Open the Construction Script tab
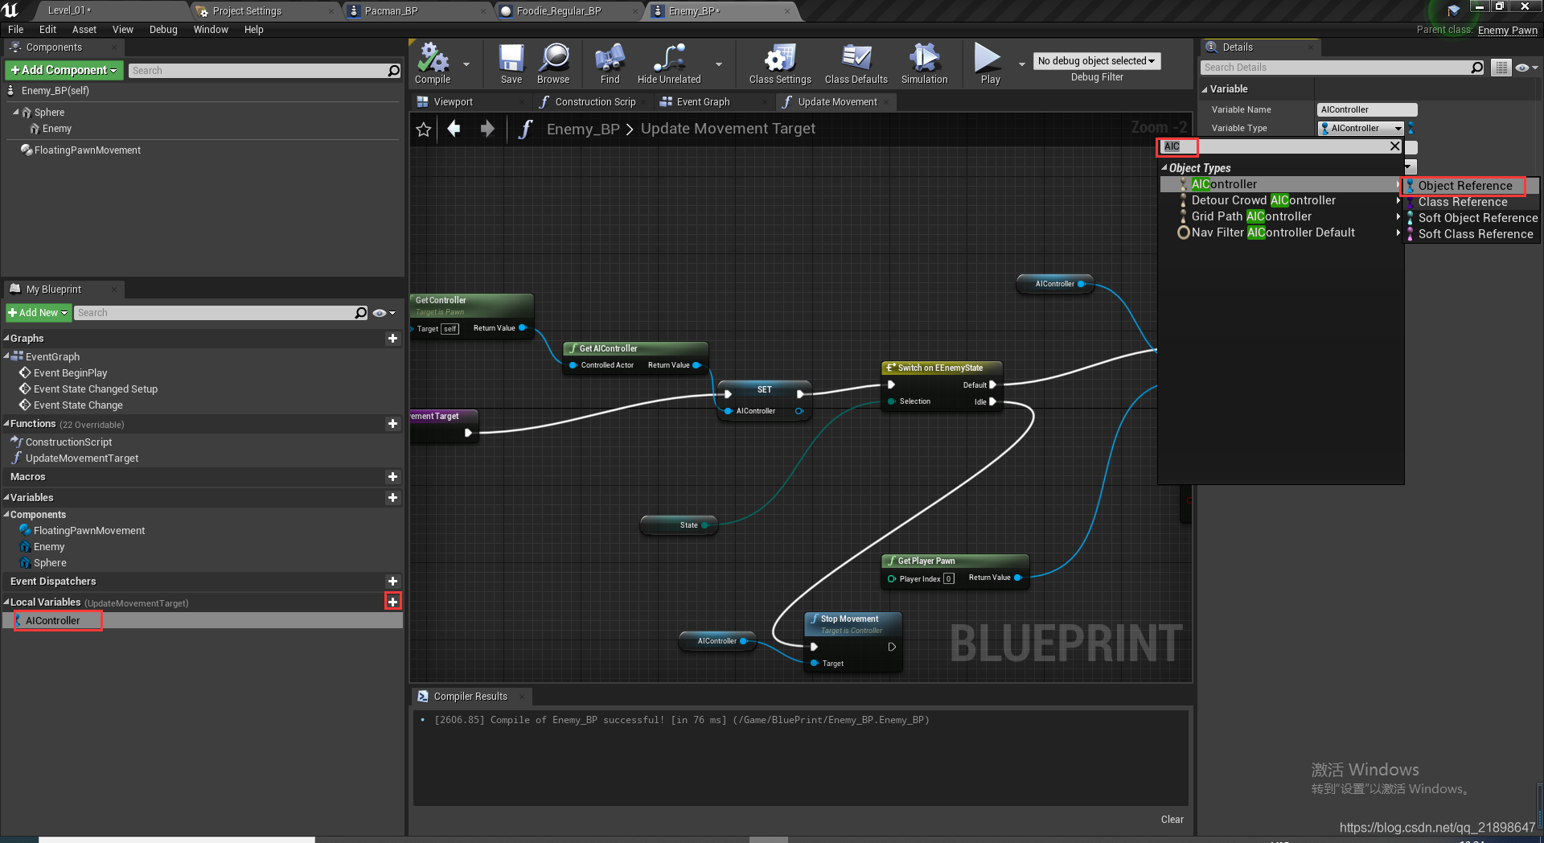Viewport: 1544px width, 843px height. click(x=595, y=102)
